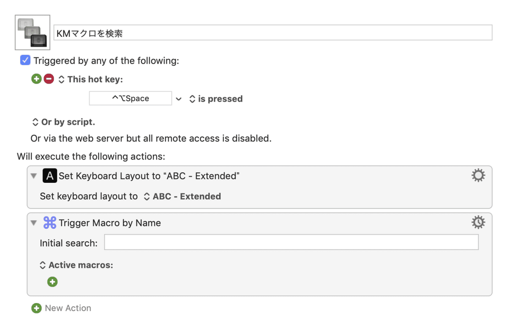
Task: Click the hot key field showing ⌃⌥Space
Action: [130, 98]
